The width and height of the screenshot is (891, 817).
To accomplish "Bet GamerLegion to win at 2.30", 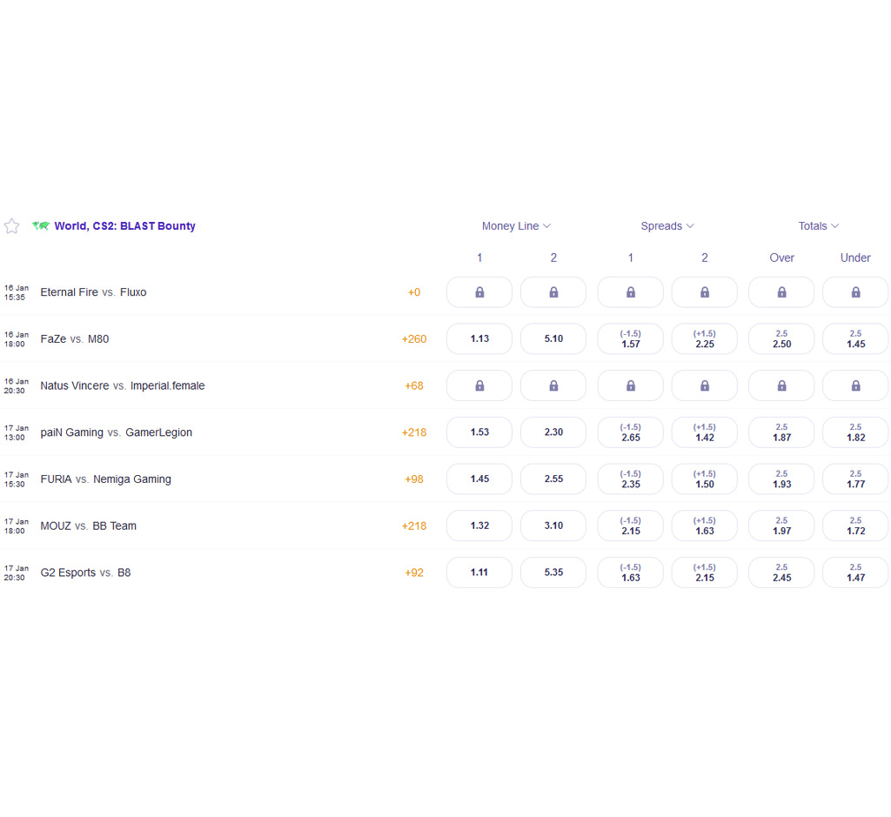I will 553,432.
